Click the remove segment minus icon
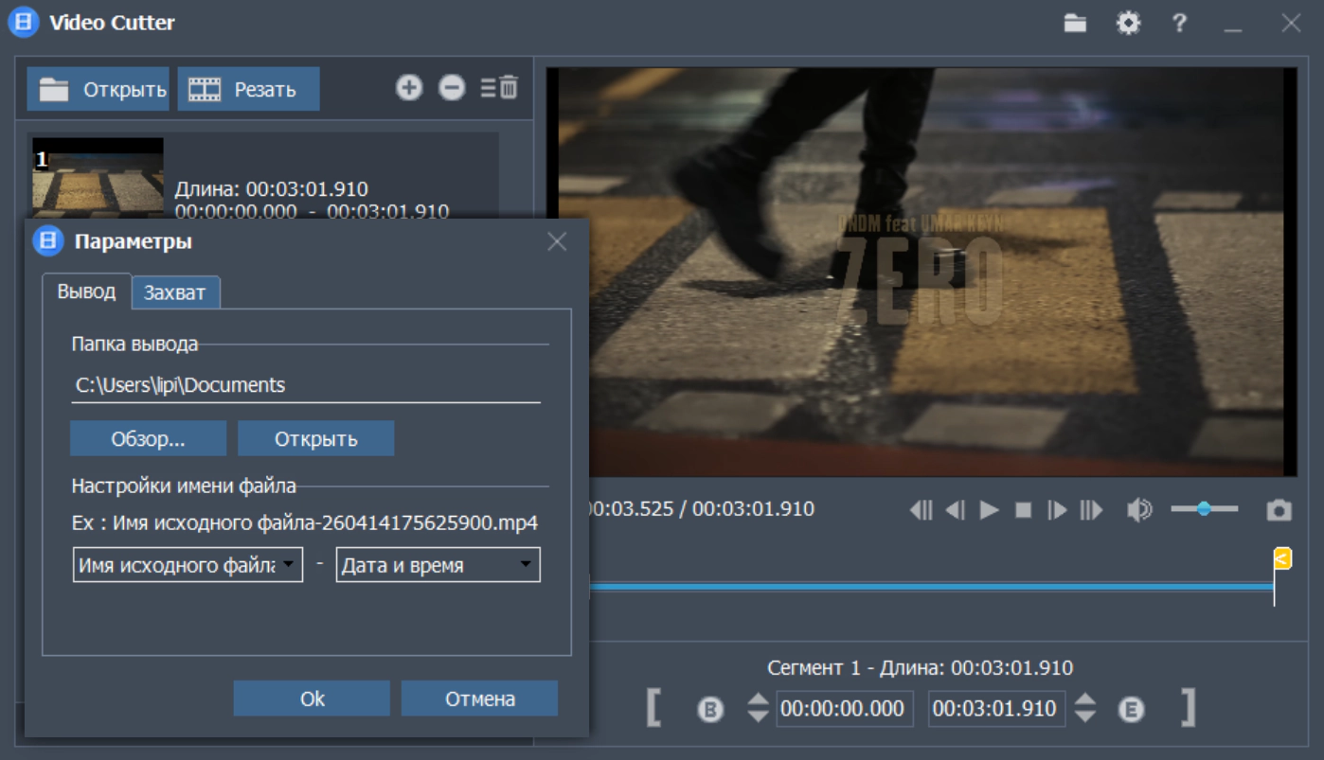Image resolution: width=1324 pixels, height=760 pixels. click(452, 88)
